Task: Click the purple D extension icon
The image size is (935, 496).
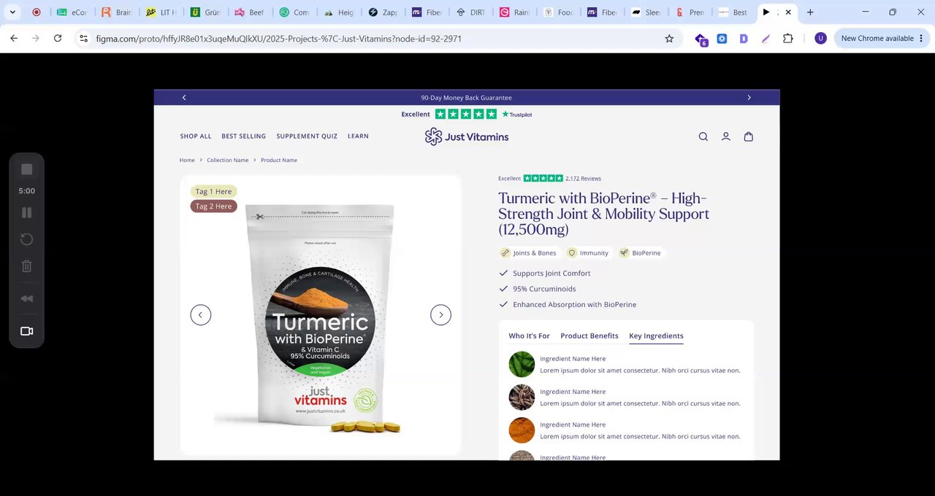Action: click(744, 39)
